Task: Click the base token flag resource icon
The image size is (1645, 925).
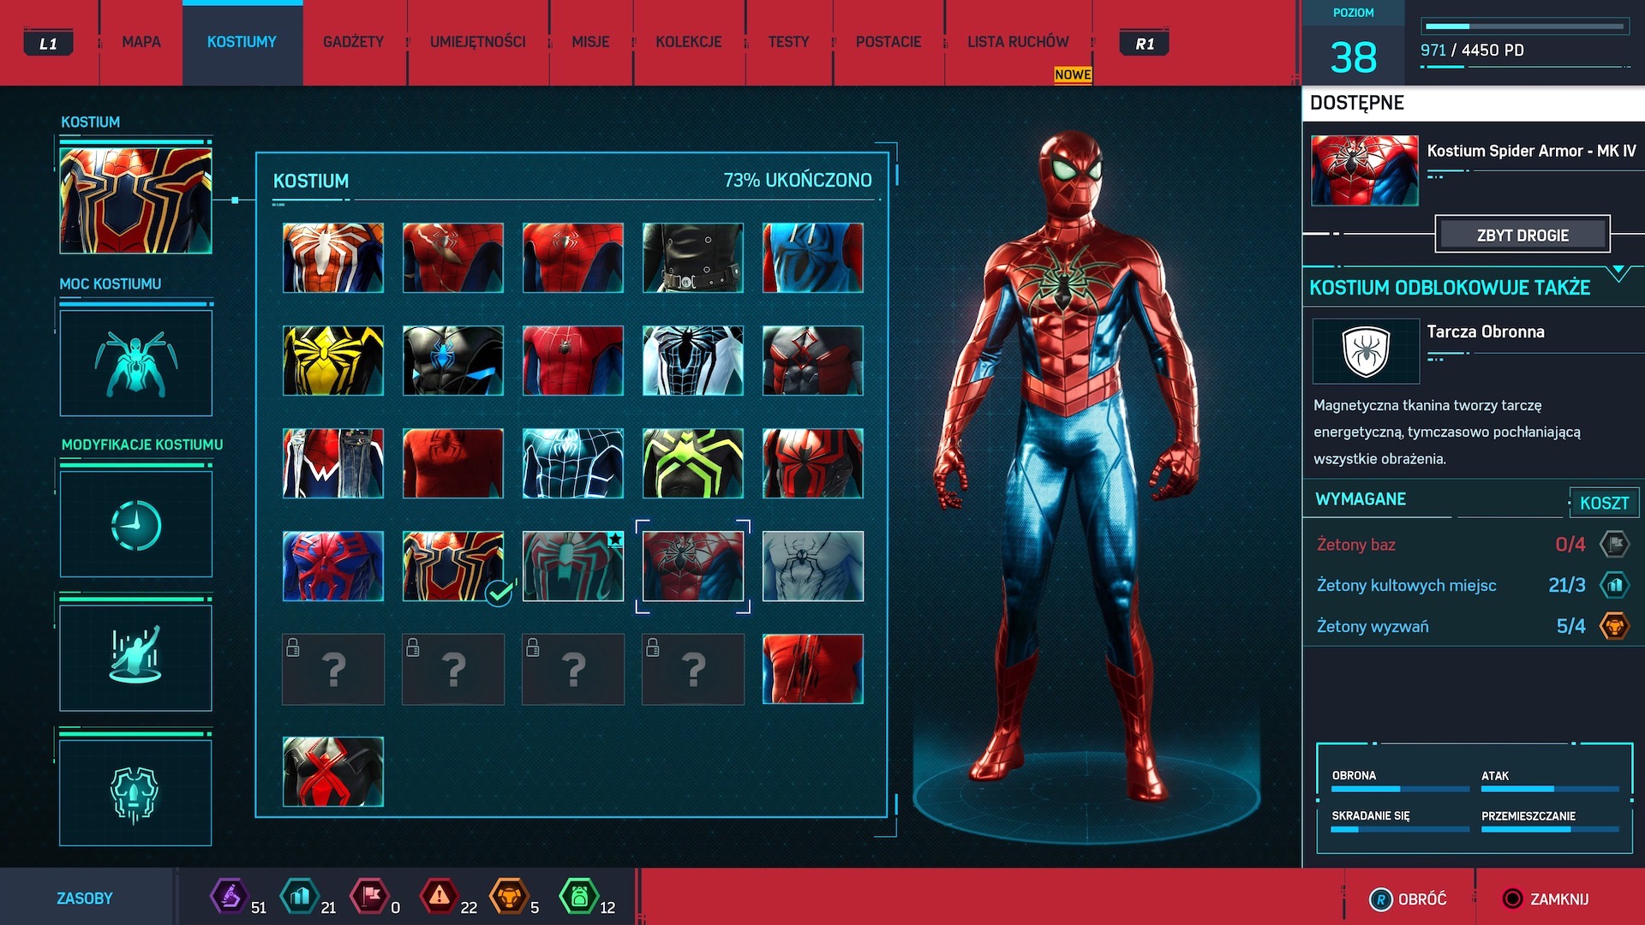Action: point(369,897)
